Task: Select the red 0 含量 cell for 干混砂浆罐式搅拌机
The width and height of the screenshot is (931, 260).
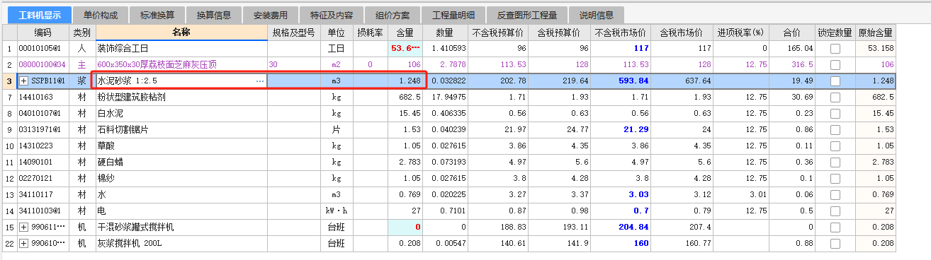Action: pos(405,227)
